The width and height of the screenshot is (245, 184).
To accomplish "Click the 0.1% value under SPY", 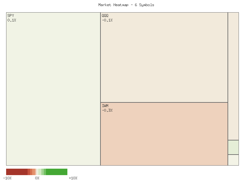I will [12, 20].
